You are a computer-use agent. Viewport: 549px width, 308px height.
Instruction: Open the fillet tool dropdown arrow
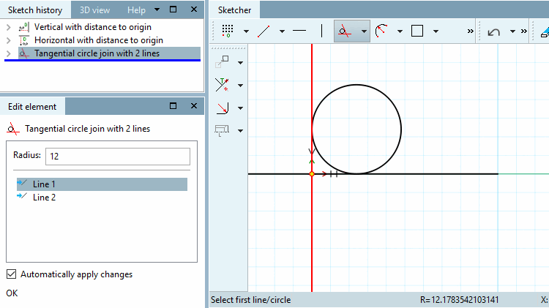click(240, 108)
